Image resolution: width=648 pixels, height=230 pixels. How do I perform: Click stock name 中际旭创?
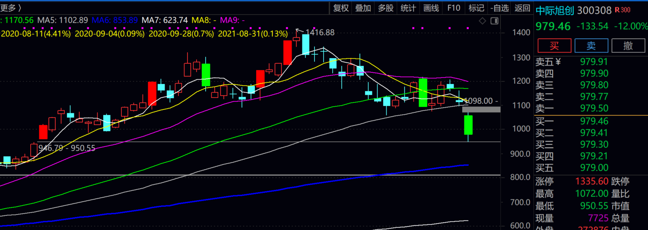click(555, 10)
